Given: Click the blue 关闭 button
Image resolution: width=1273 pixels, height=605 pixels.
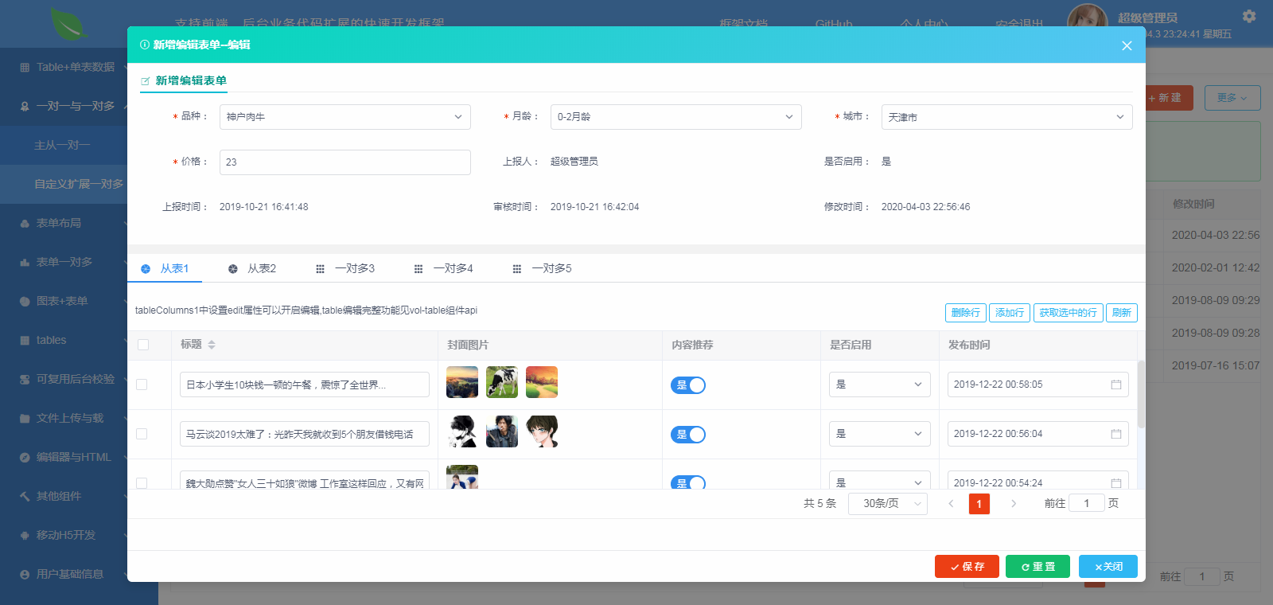Looking at the screenshot, I should click(x=1108, y=567).
